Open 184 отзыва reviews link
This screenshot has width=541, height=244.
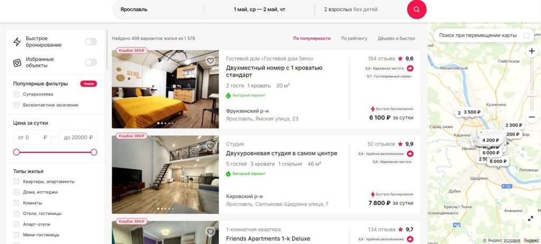click(381, 58)
